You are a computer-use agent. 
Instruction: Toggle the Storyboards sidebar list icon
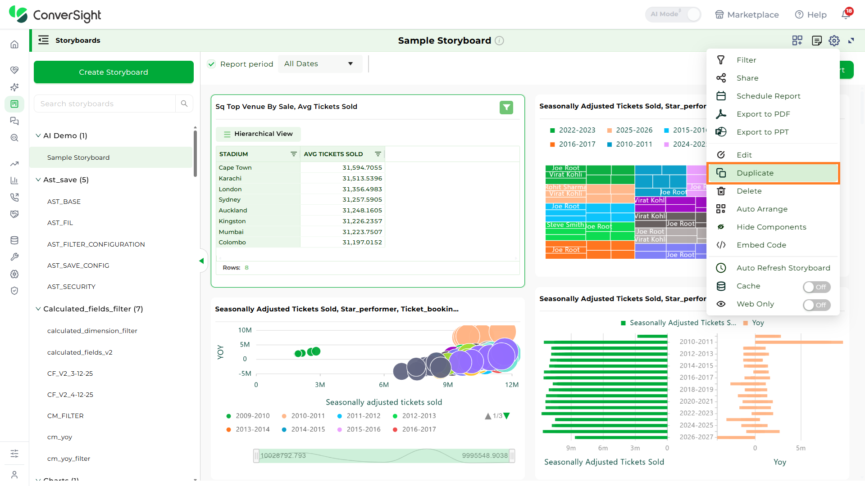coord(43,40)
